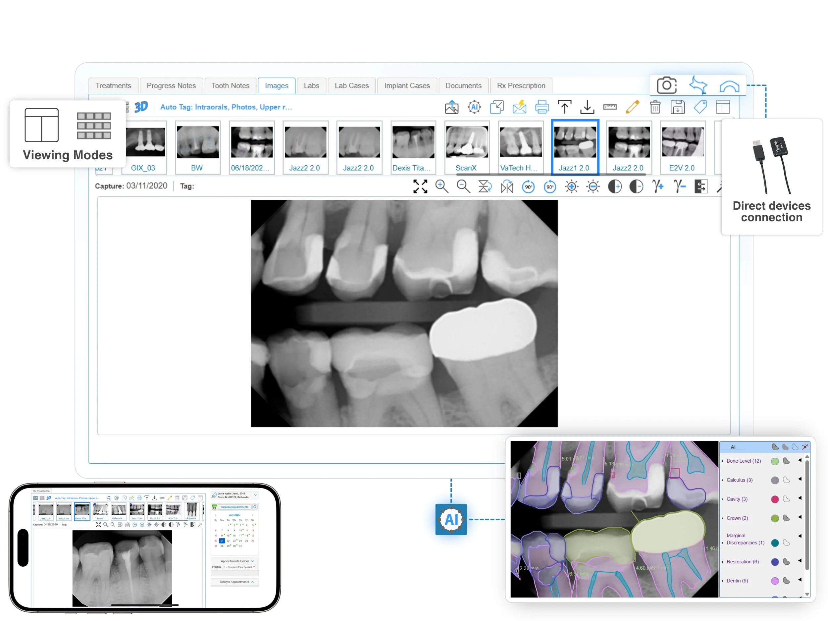Switch to 3D viewing mode
Screen dimensions: 828x621
[x=141, y=107]
